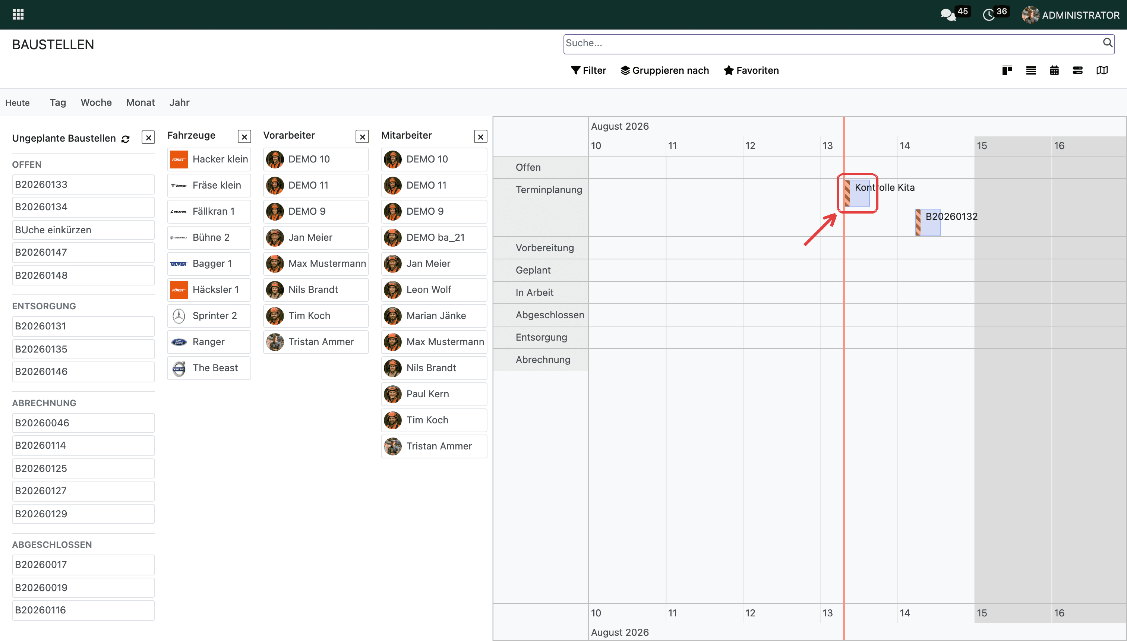Select the Bagger 1 vehicle
The width and height of the screenshot is (1127, 641).
209,264
